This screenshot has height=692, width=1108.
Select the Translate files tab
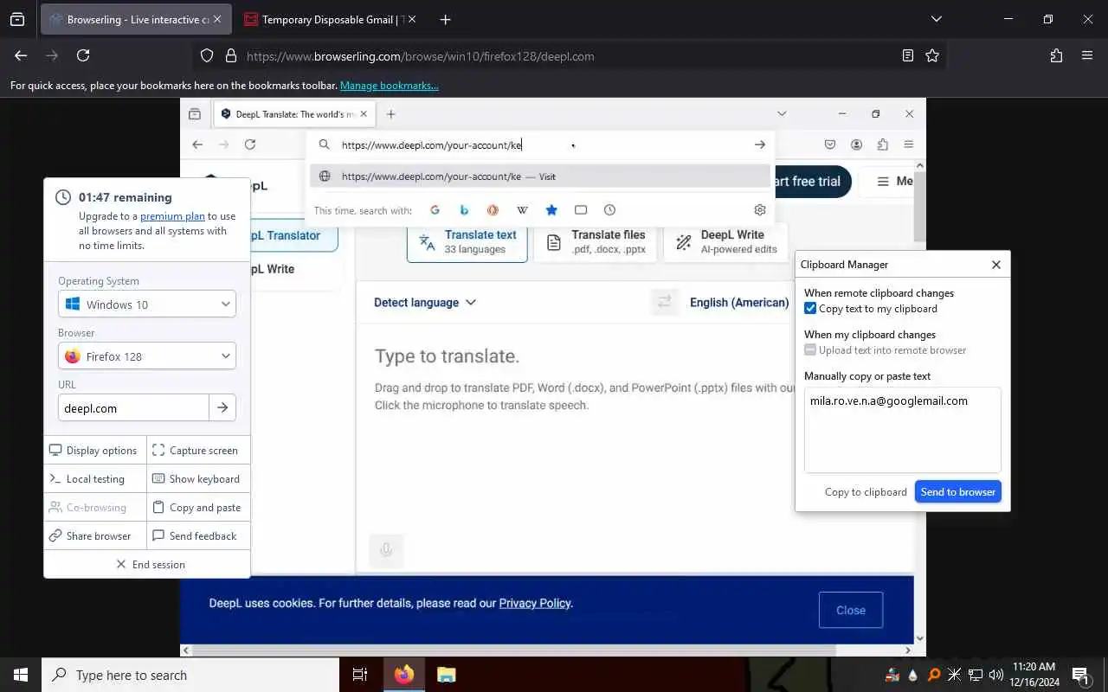coord(596,242)
